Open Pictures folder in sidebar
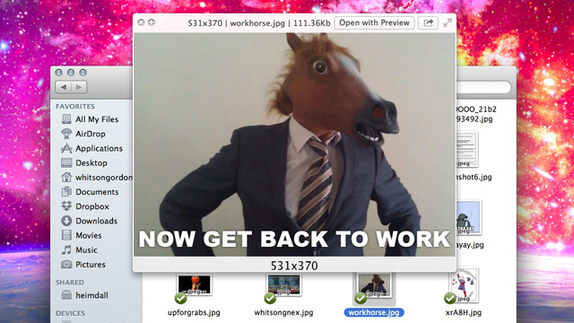Viewport: 574px width, 323px height. pyautogui.click(x=83, y=265)
